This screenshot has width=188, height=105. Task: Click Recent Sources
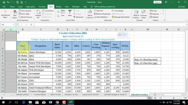click(x=26, y=17)
